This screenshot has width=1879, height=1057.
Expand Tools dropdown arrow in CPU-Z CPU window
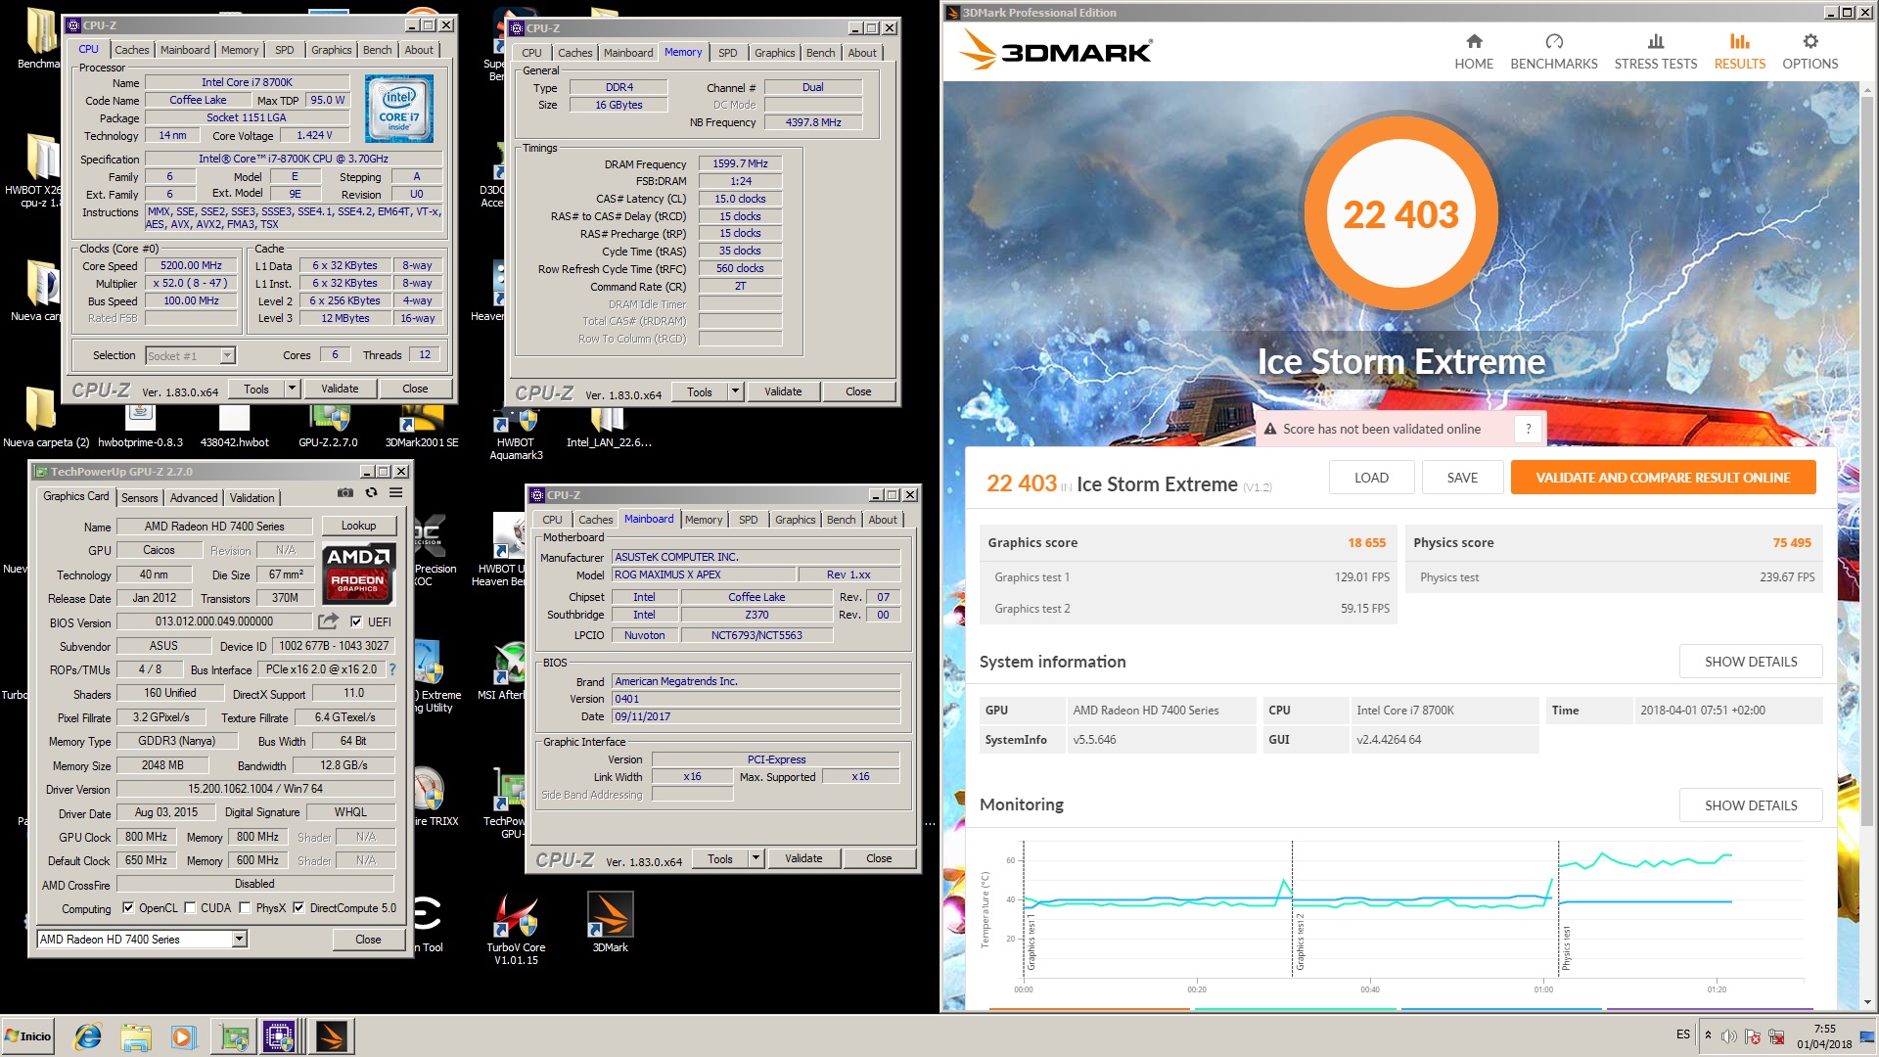click(x=291, y=389)
